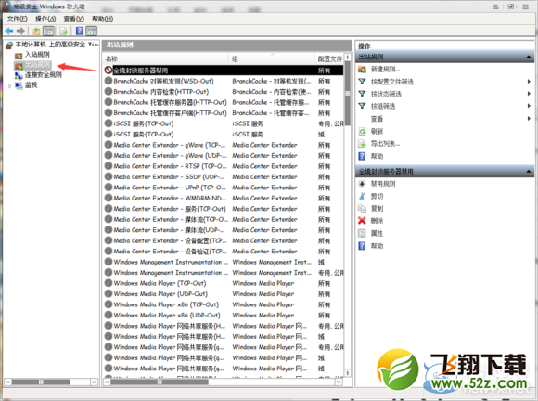Screen dimensions: 538x401
Task: Click tree pane scroll right arrow
Action: point(95,382)
